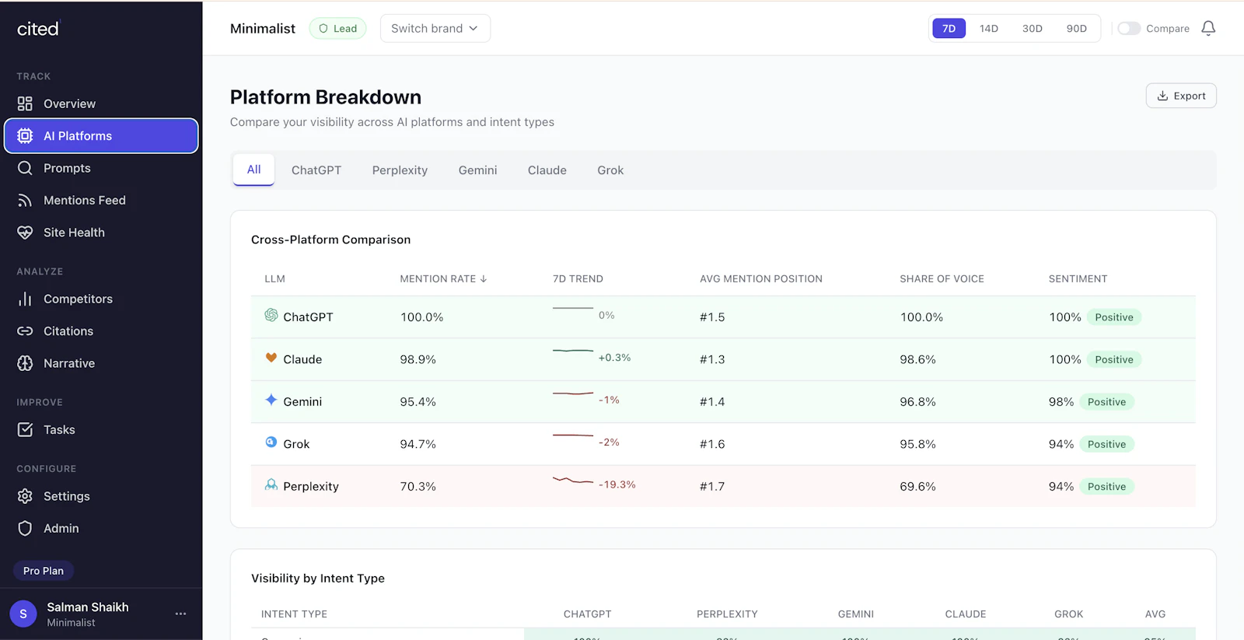Click the LLM column header

274,278
